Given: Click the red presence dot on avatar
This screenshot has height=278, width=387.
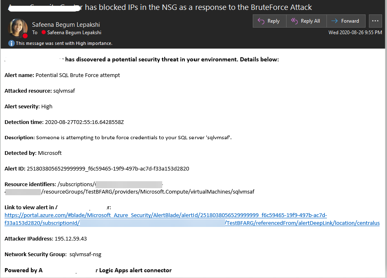Looking at the screenshot, I should pos(25,36).
